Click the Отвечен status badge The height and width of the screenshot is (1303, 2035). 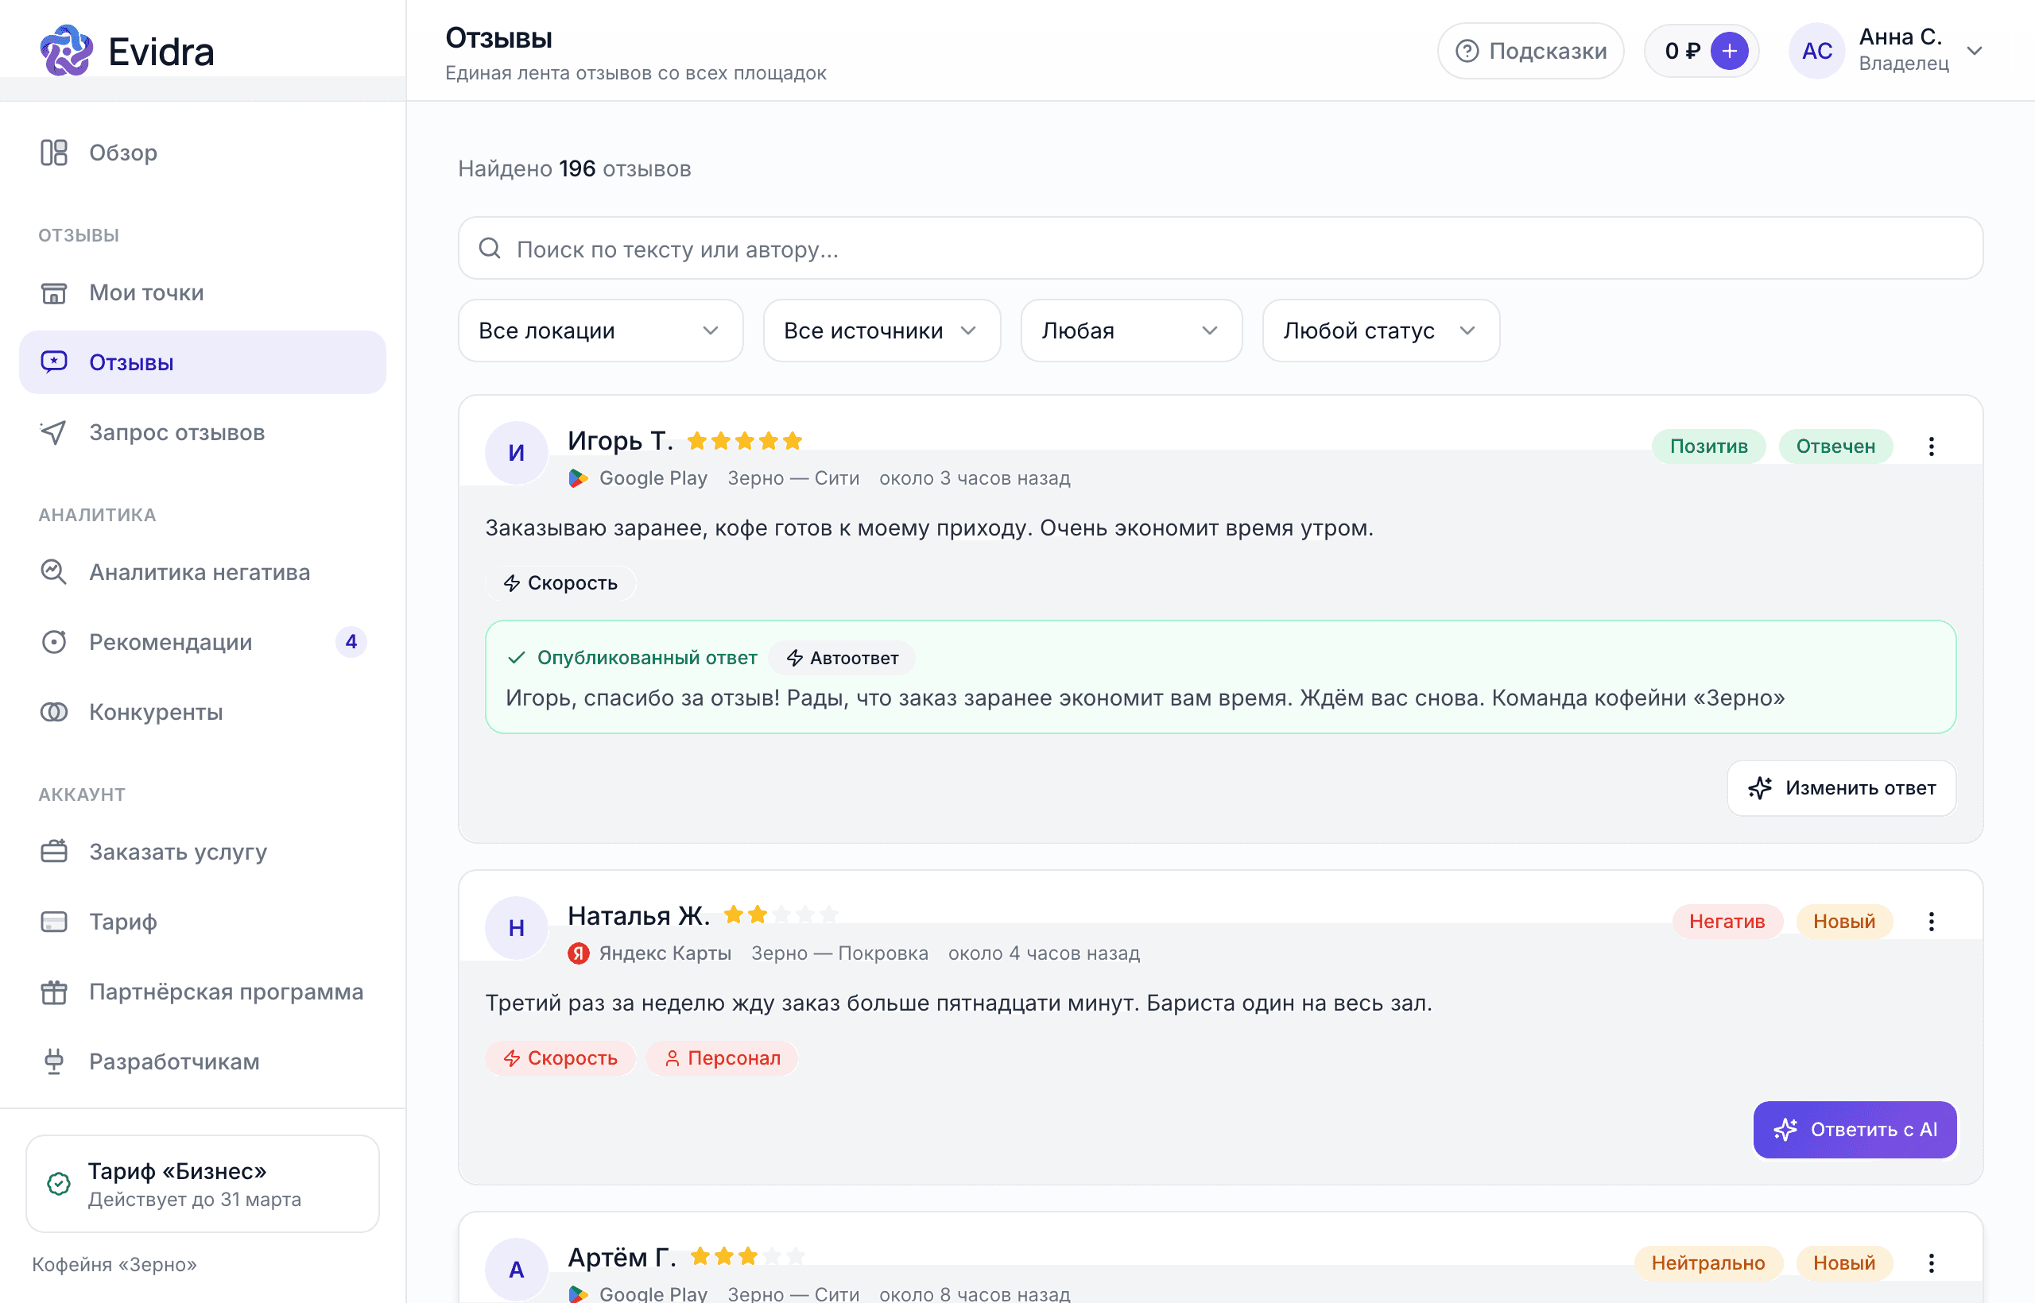pyautogui.click(x=1835, y=447)
